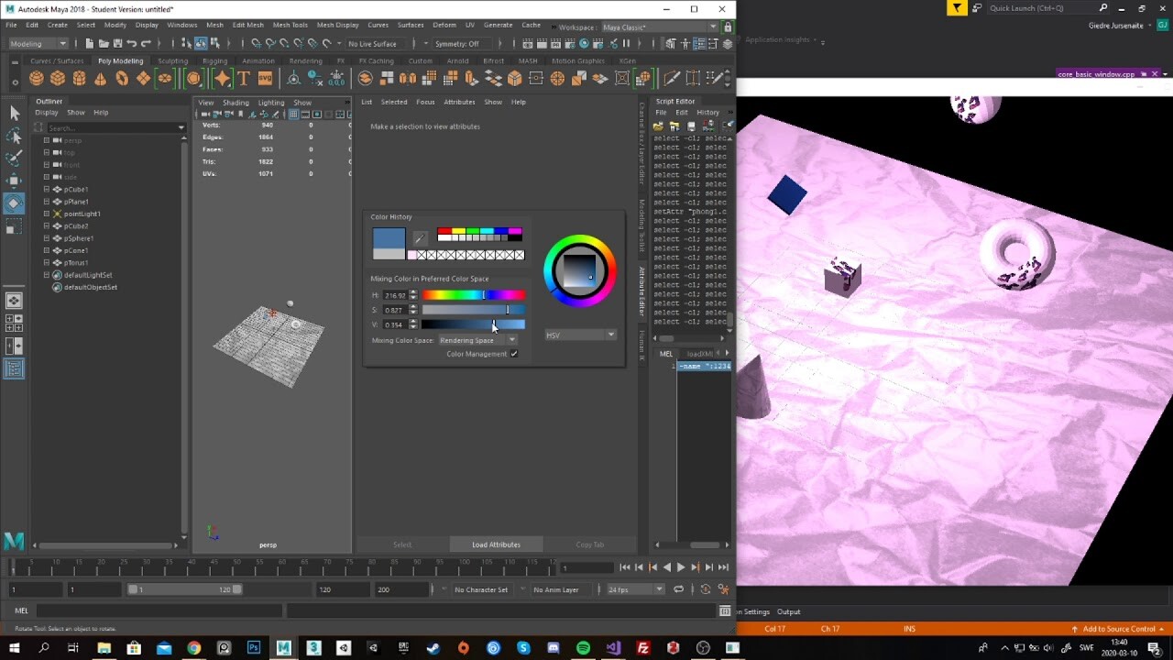Disable the Color Management checkbox
Screen dimensions: 1173x660
click(x=515, y=353)
